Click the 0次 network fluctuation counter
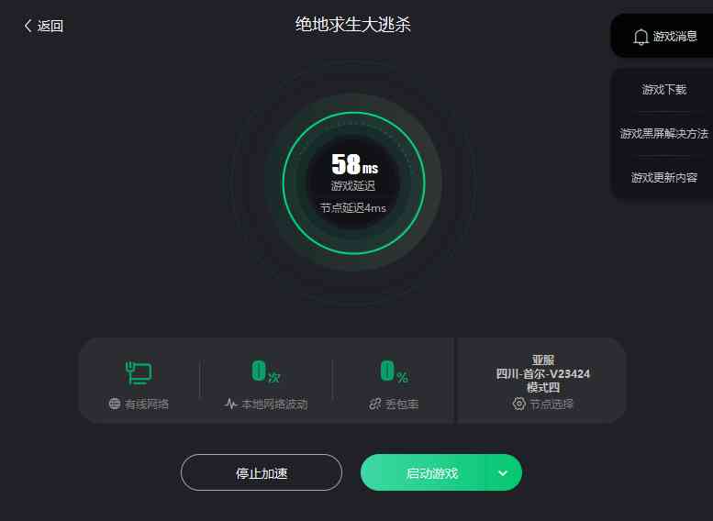The height and width of the screenshot is (521, 713). pos(266,371)
